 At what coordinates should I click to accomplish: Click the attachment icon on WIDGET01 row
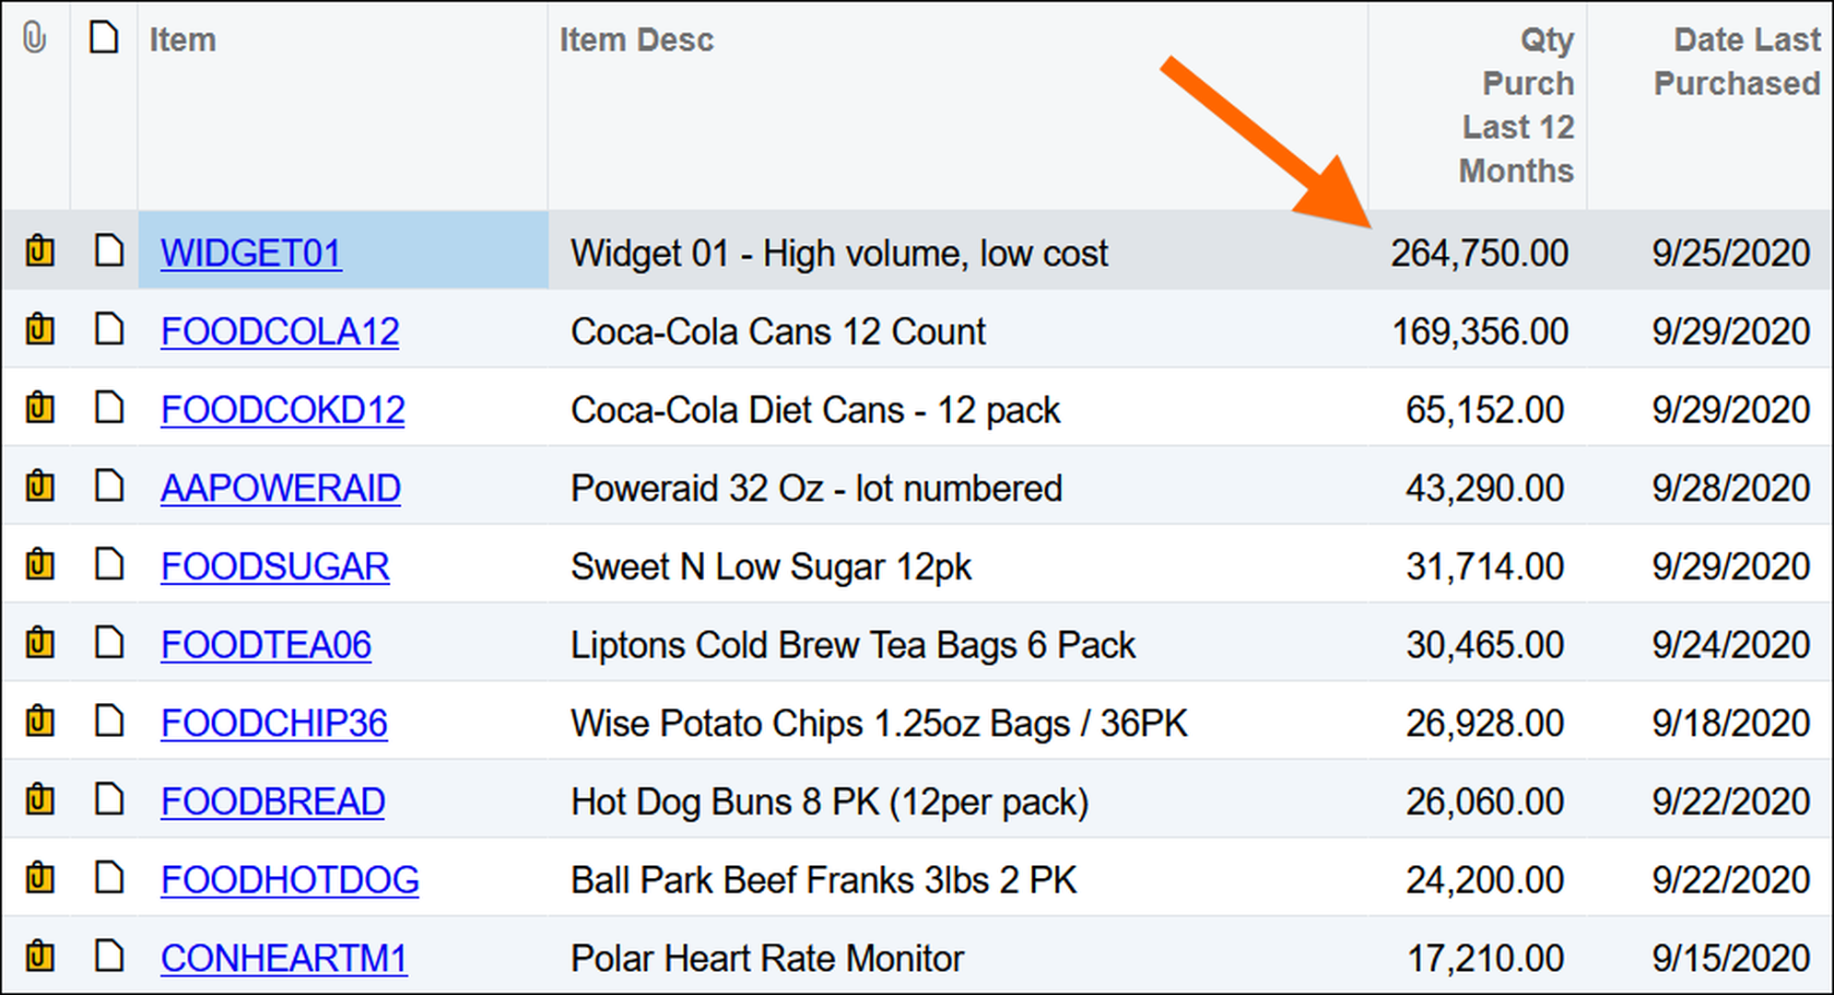point(39,251)
